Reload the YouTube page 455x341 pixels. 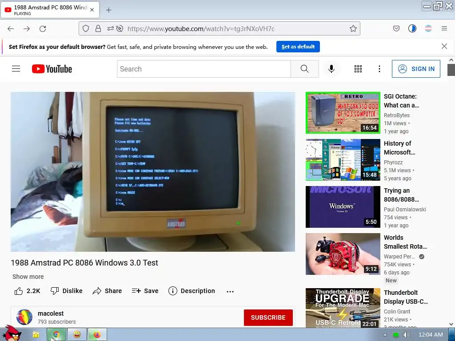[x=43, y=29]
